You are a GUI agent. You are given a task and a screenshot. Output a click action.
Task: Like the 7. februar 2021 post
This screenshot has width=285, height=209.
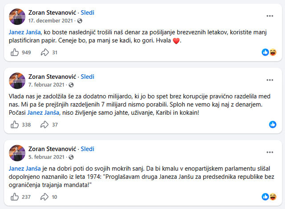click(14, 125)
